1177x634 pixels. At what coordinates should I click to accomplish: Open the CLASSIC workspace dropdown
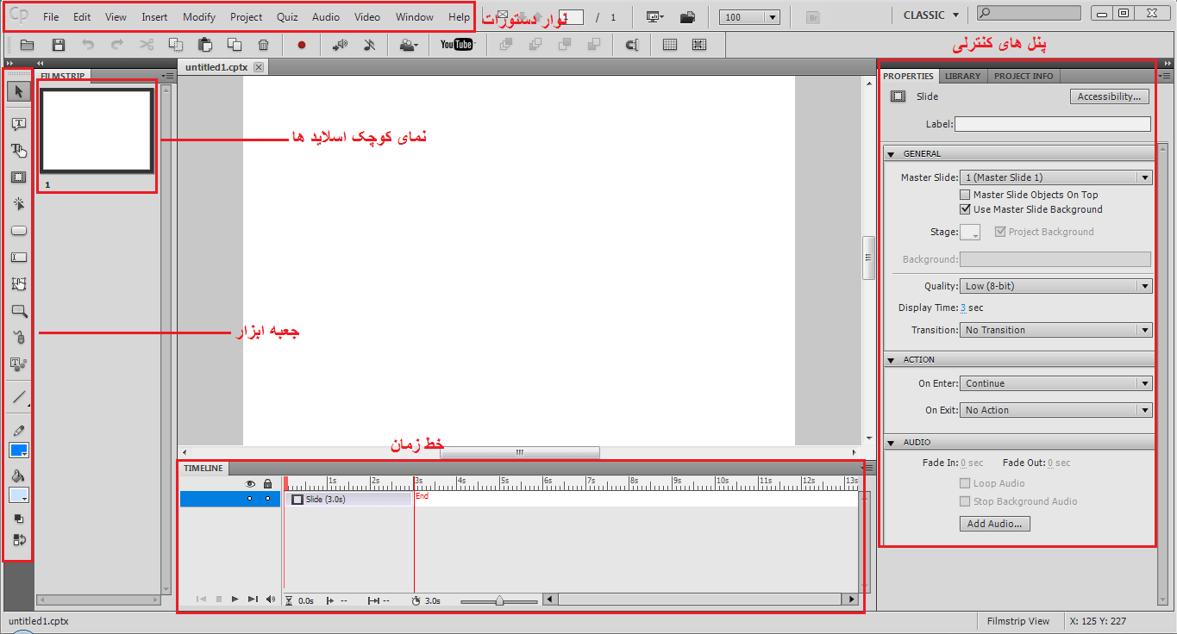point(931,16)
